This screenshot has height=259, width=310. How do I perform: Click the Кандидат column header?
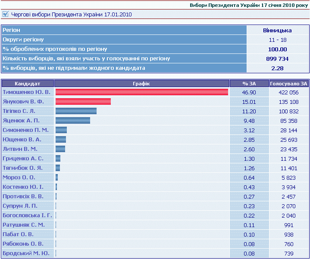pos(28,83)
